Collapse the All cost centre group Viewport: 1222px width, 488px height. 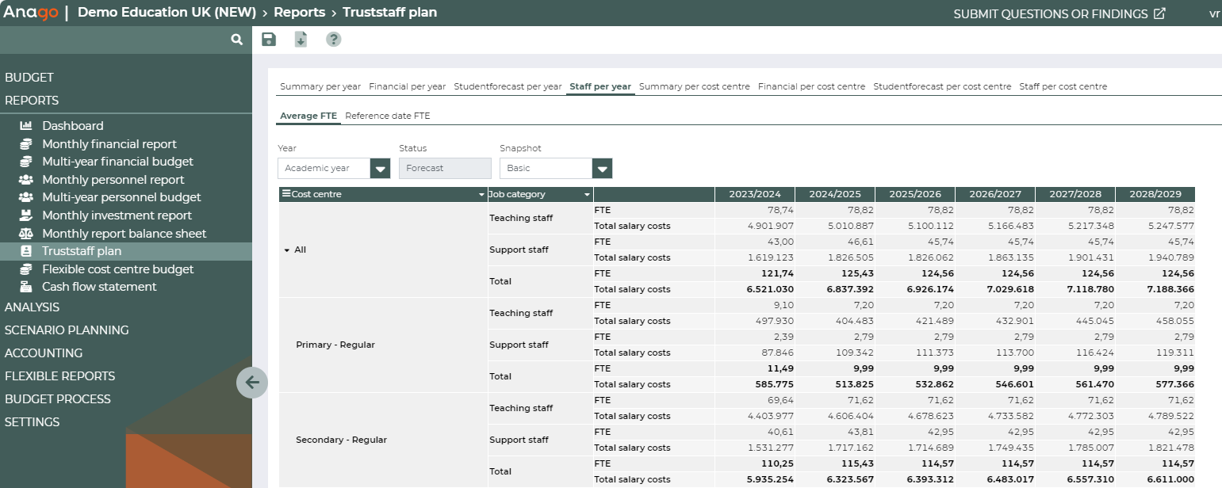[x=286, y=250]
